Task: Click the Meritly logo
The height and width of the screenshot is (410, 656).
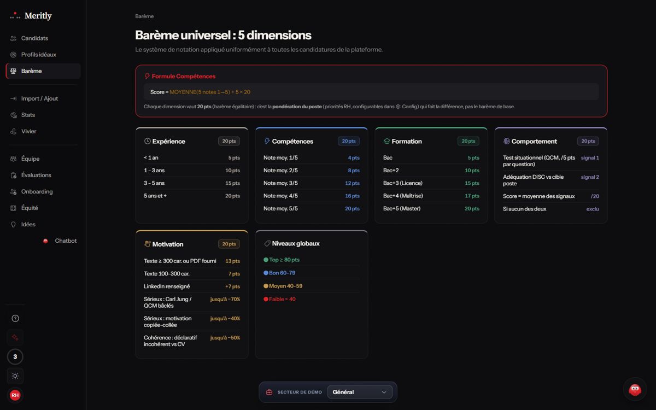Action: pyautogui.click(x=31, y=16)
